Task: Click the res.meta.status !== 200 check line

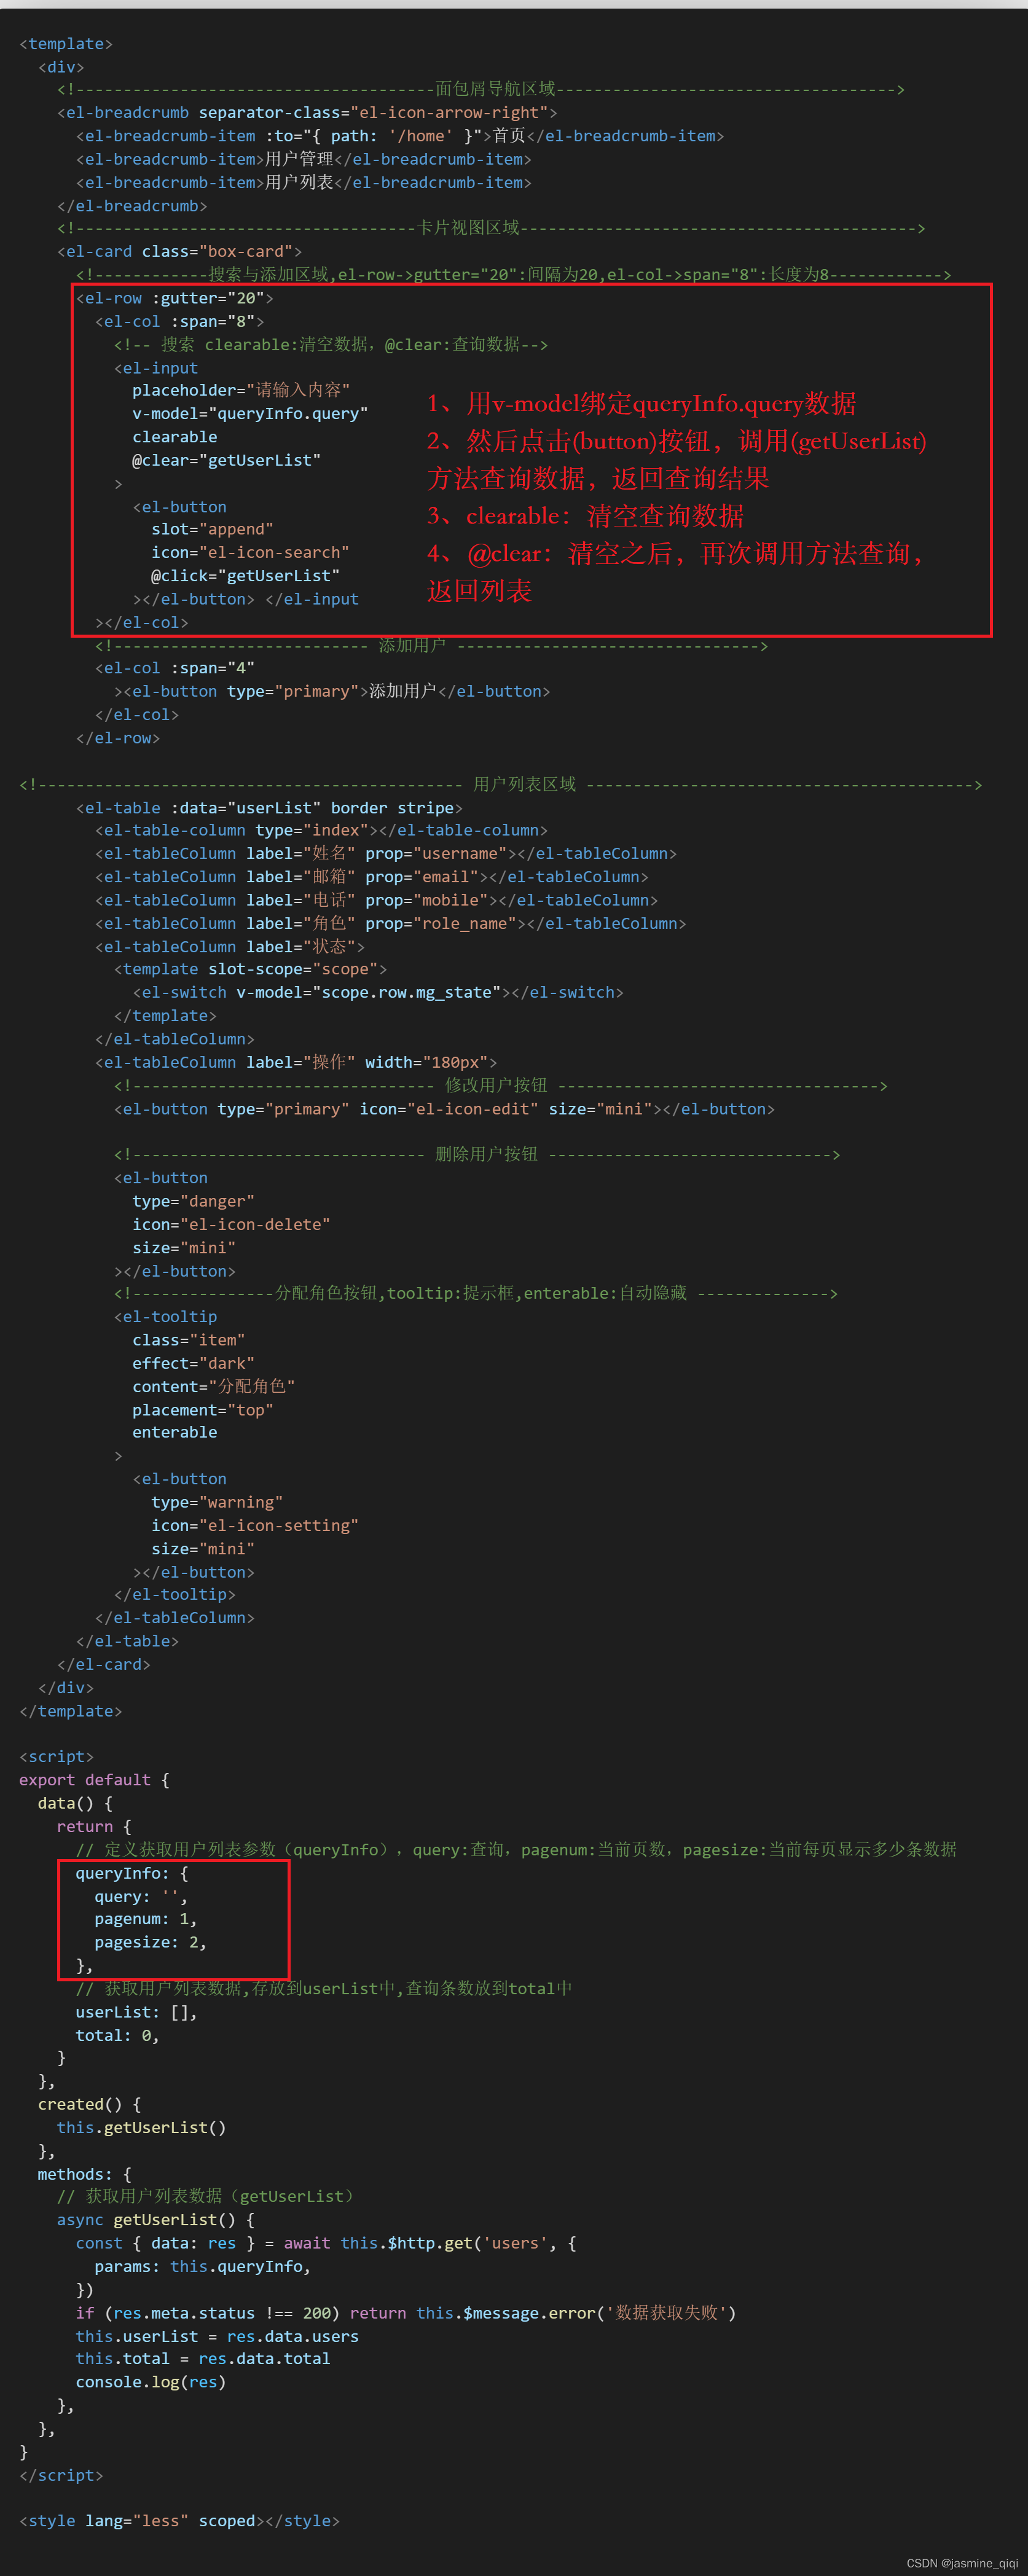Action: [406, 2314]
